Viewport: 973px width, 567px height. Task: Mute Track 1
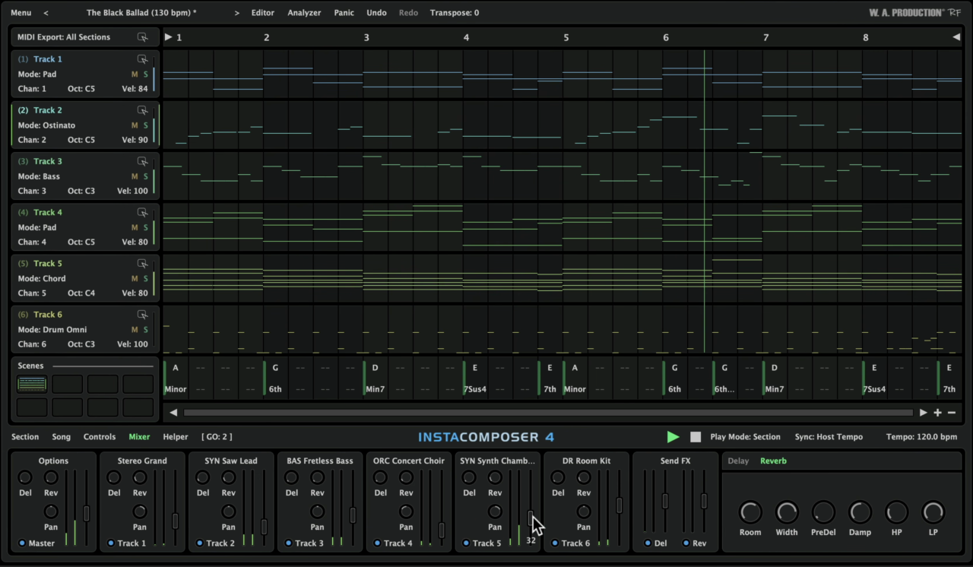pos(135,74)
